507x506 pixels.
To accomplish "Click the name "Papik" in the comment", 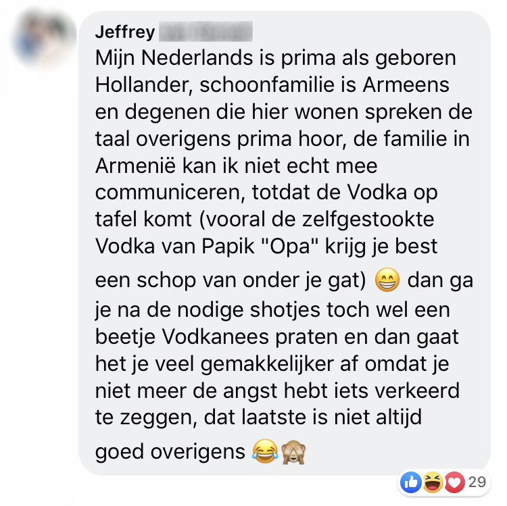I will 228,247.
